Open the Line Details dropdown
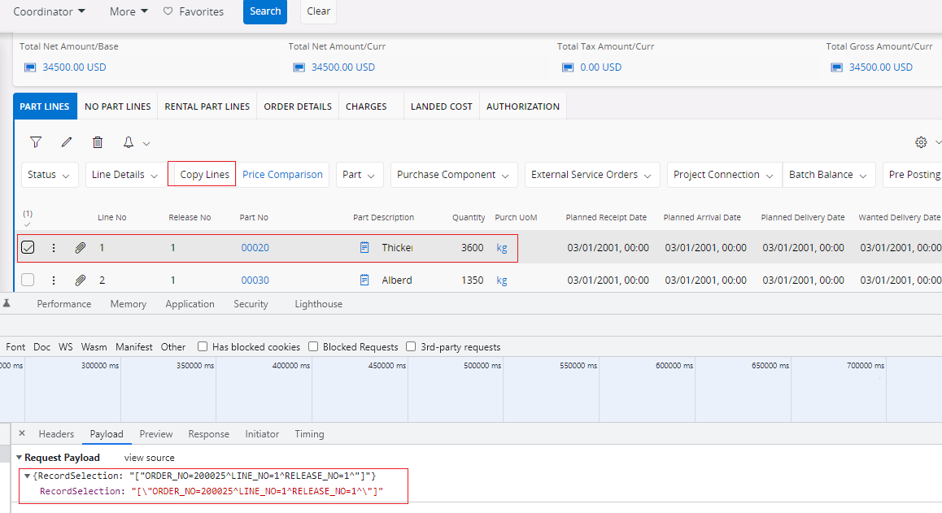The height and width of the screenshot is (513, 942). click(123, 175)
